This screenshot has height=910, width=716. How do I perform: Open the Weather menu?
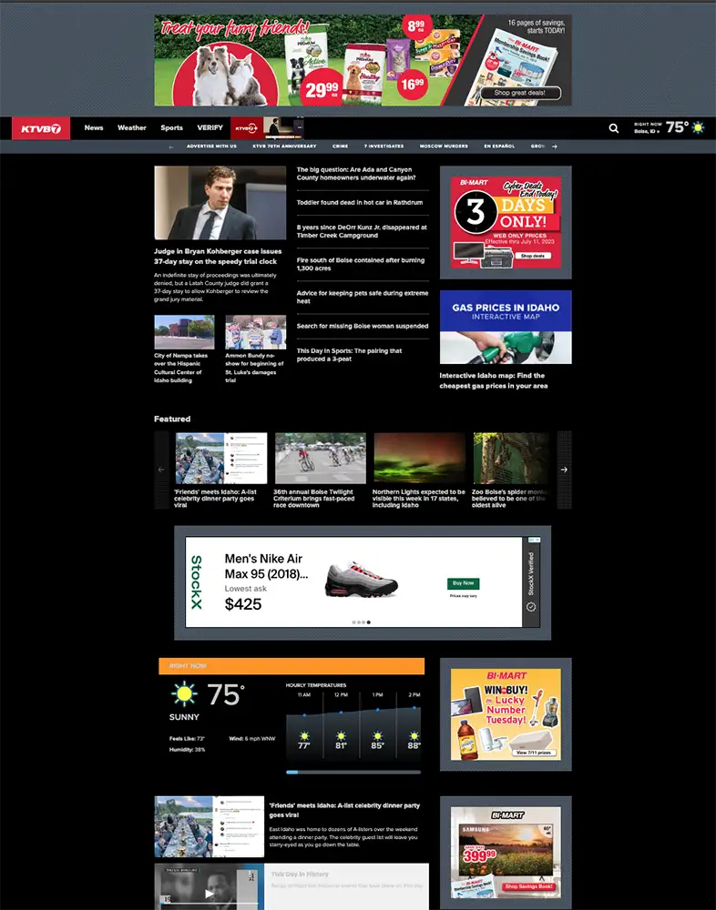point(132,127)
